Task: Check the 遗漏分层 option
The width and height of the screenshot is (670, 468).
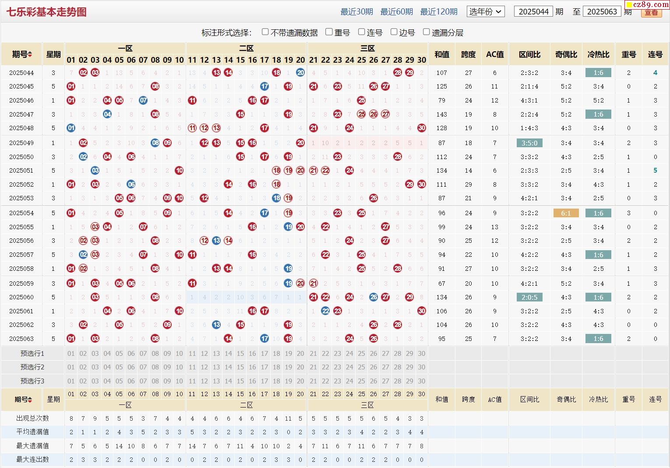Action: coord(426,32)
